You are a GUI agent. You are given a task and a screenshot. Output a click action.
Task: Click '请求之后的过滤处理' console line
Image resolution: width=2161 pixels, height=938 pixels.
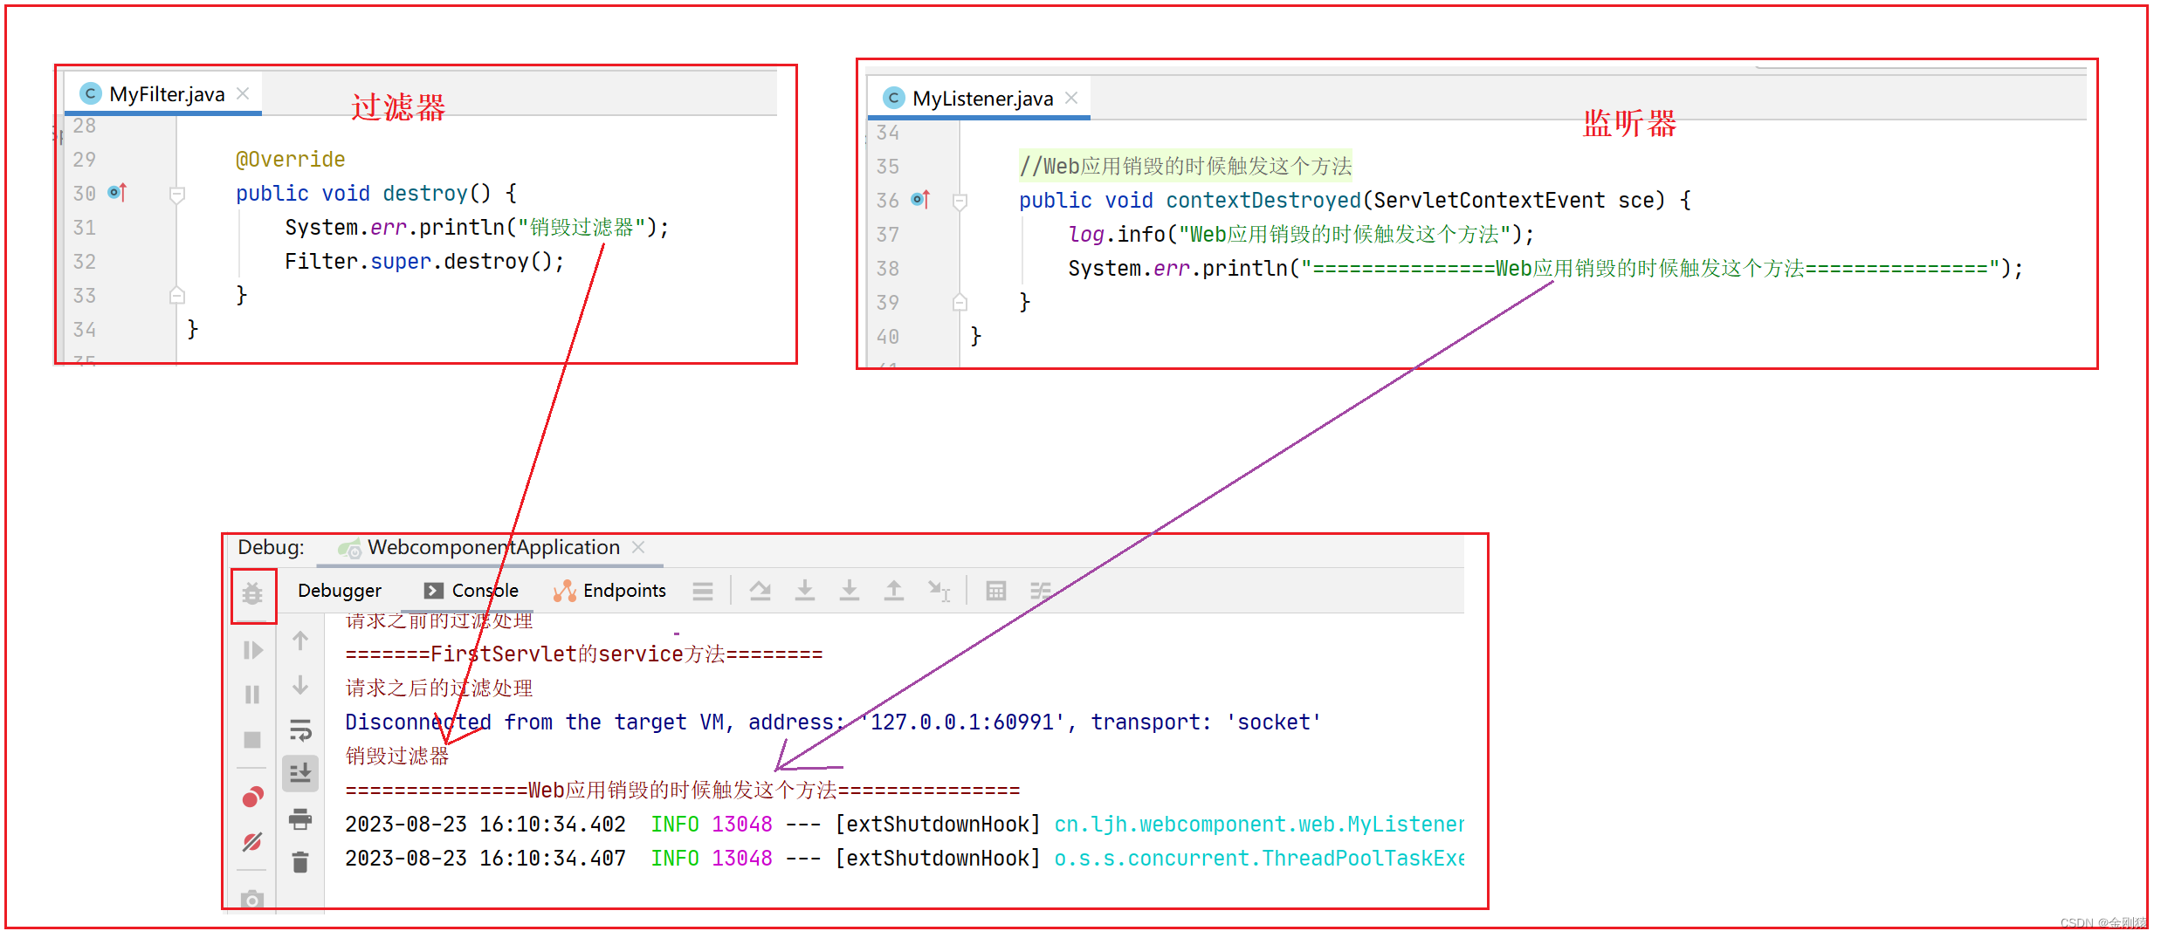[x=439, y=688]
